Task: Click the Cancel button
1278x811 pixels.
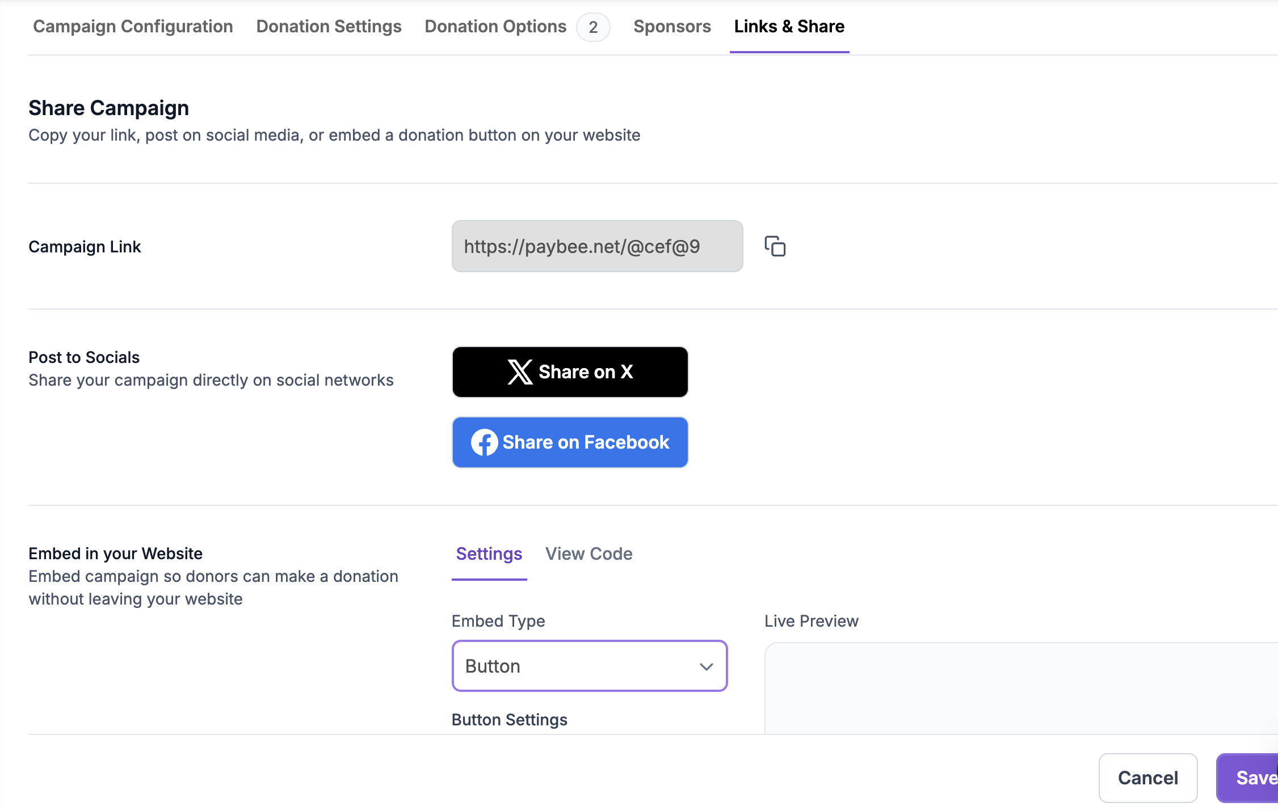Action: click(x=1147, y=778)
